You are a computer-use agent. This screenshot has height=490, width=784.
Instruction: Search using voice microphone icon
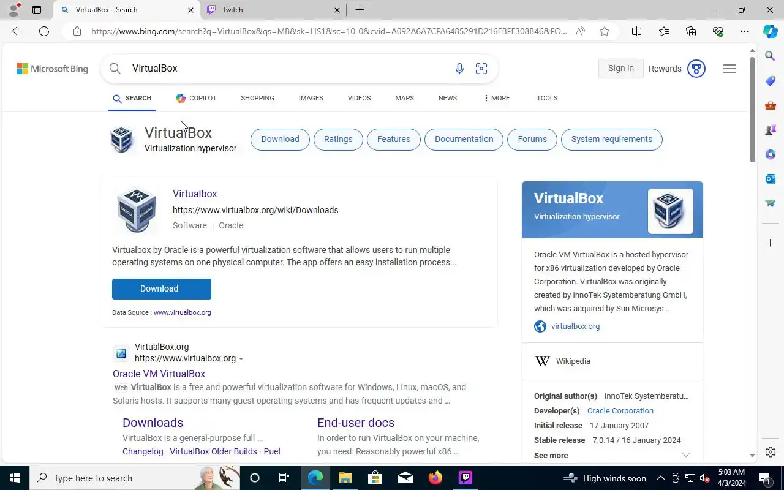tap(459, 69)
